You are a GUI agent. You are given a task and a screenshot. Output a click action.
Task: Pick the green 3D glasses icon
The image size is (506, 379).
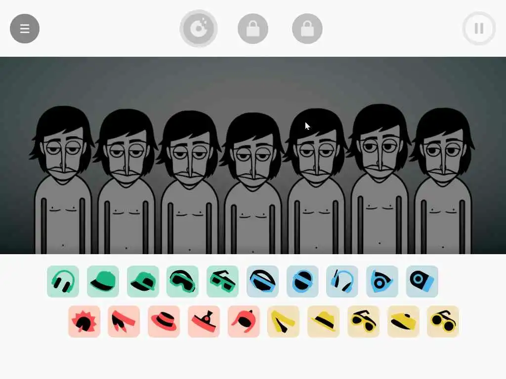[x=223, y=281]
